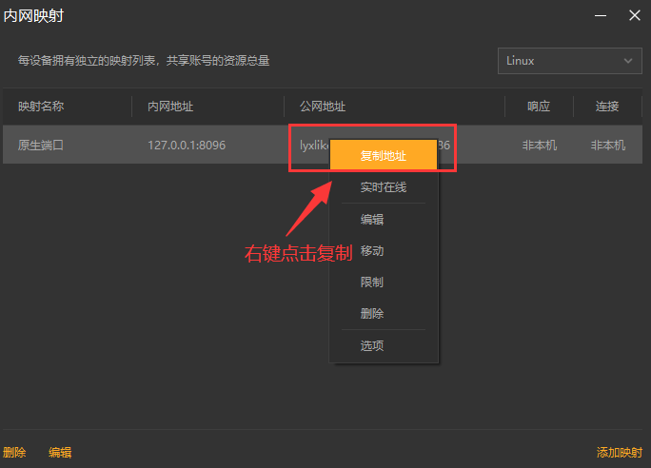Click the orange 编辑 link at bottom
Viewport: 651px width, 468px height.
pos(60,452)
